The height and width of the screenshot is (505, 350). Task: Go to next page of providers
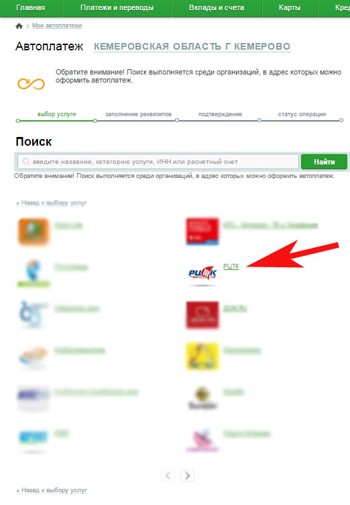coord(188,475)
